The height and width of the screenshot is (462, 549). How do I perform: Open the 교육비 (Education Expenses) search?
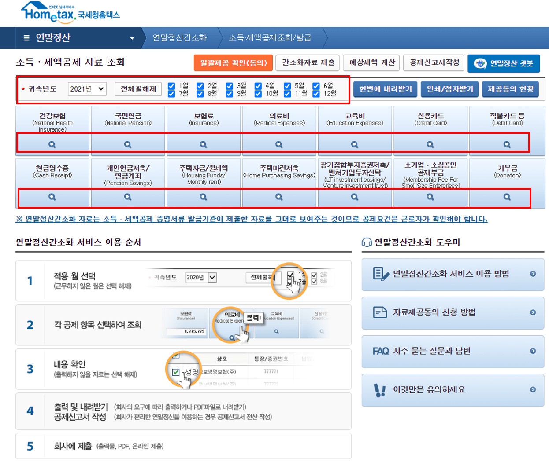[355, 143]
